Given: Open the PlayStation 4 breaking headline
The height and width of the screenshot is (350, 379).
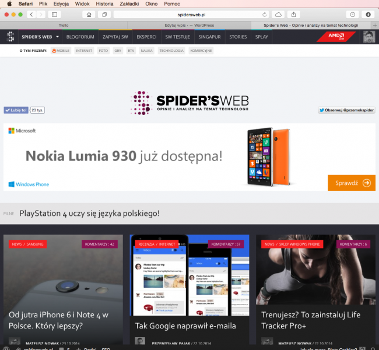Looking at the screenshot, I should pos(89,213).
